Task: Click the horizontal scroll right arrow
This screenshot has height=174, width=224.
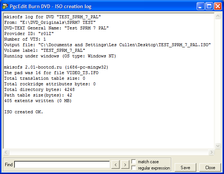Action: (211, 152)
